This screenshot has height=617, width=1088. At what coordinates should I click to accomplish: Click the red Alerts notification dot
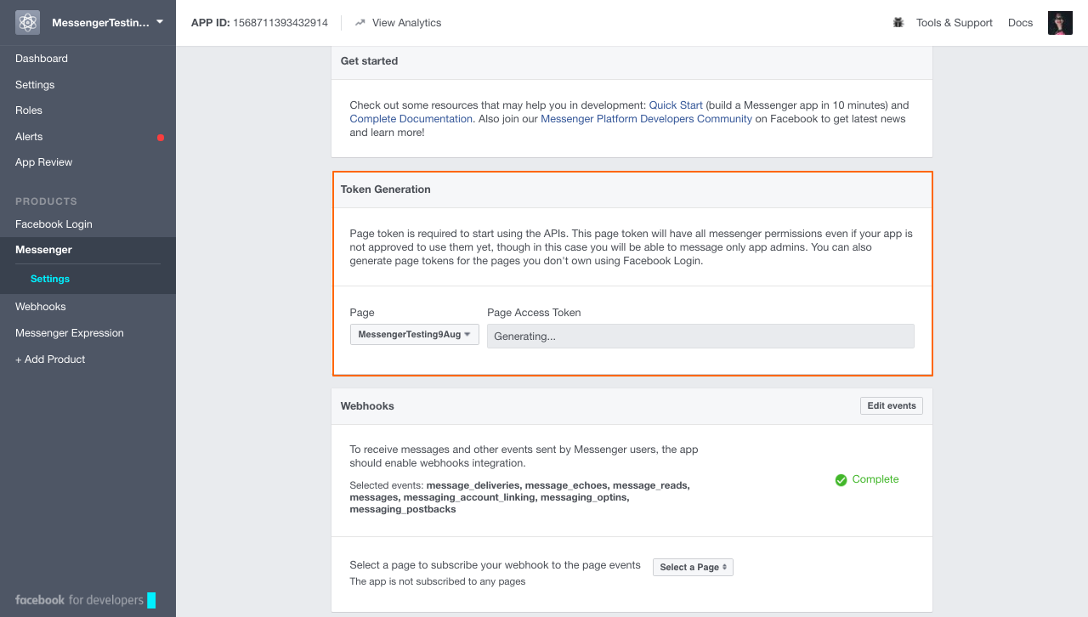click(161, 138)
